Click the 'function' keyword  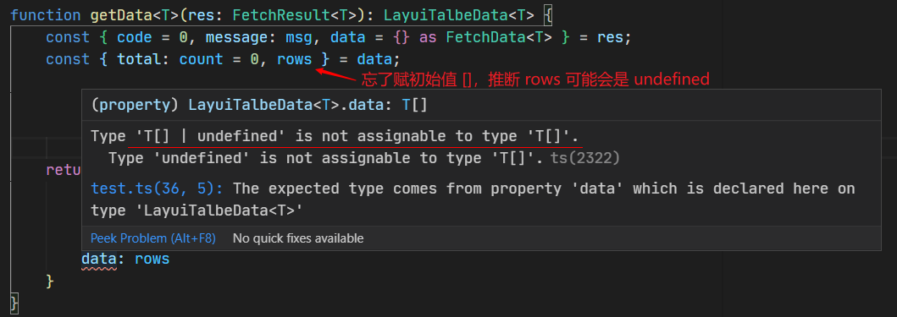[x=46, y=15]
